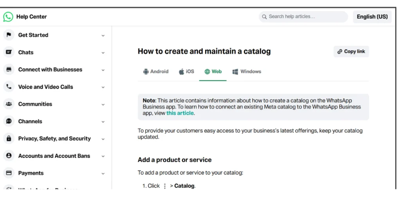The width and height of the screenshot is (401, 210).
Task: Expand the Privacy, Safety, and Security chevron
Action: pos(103,139)
